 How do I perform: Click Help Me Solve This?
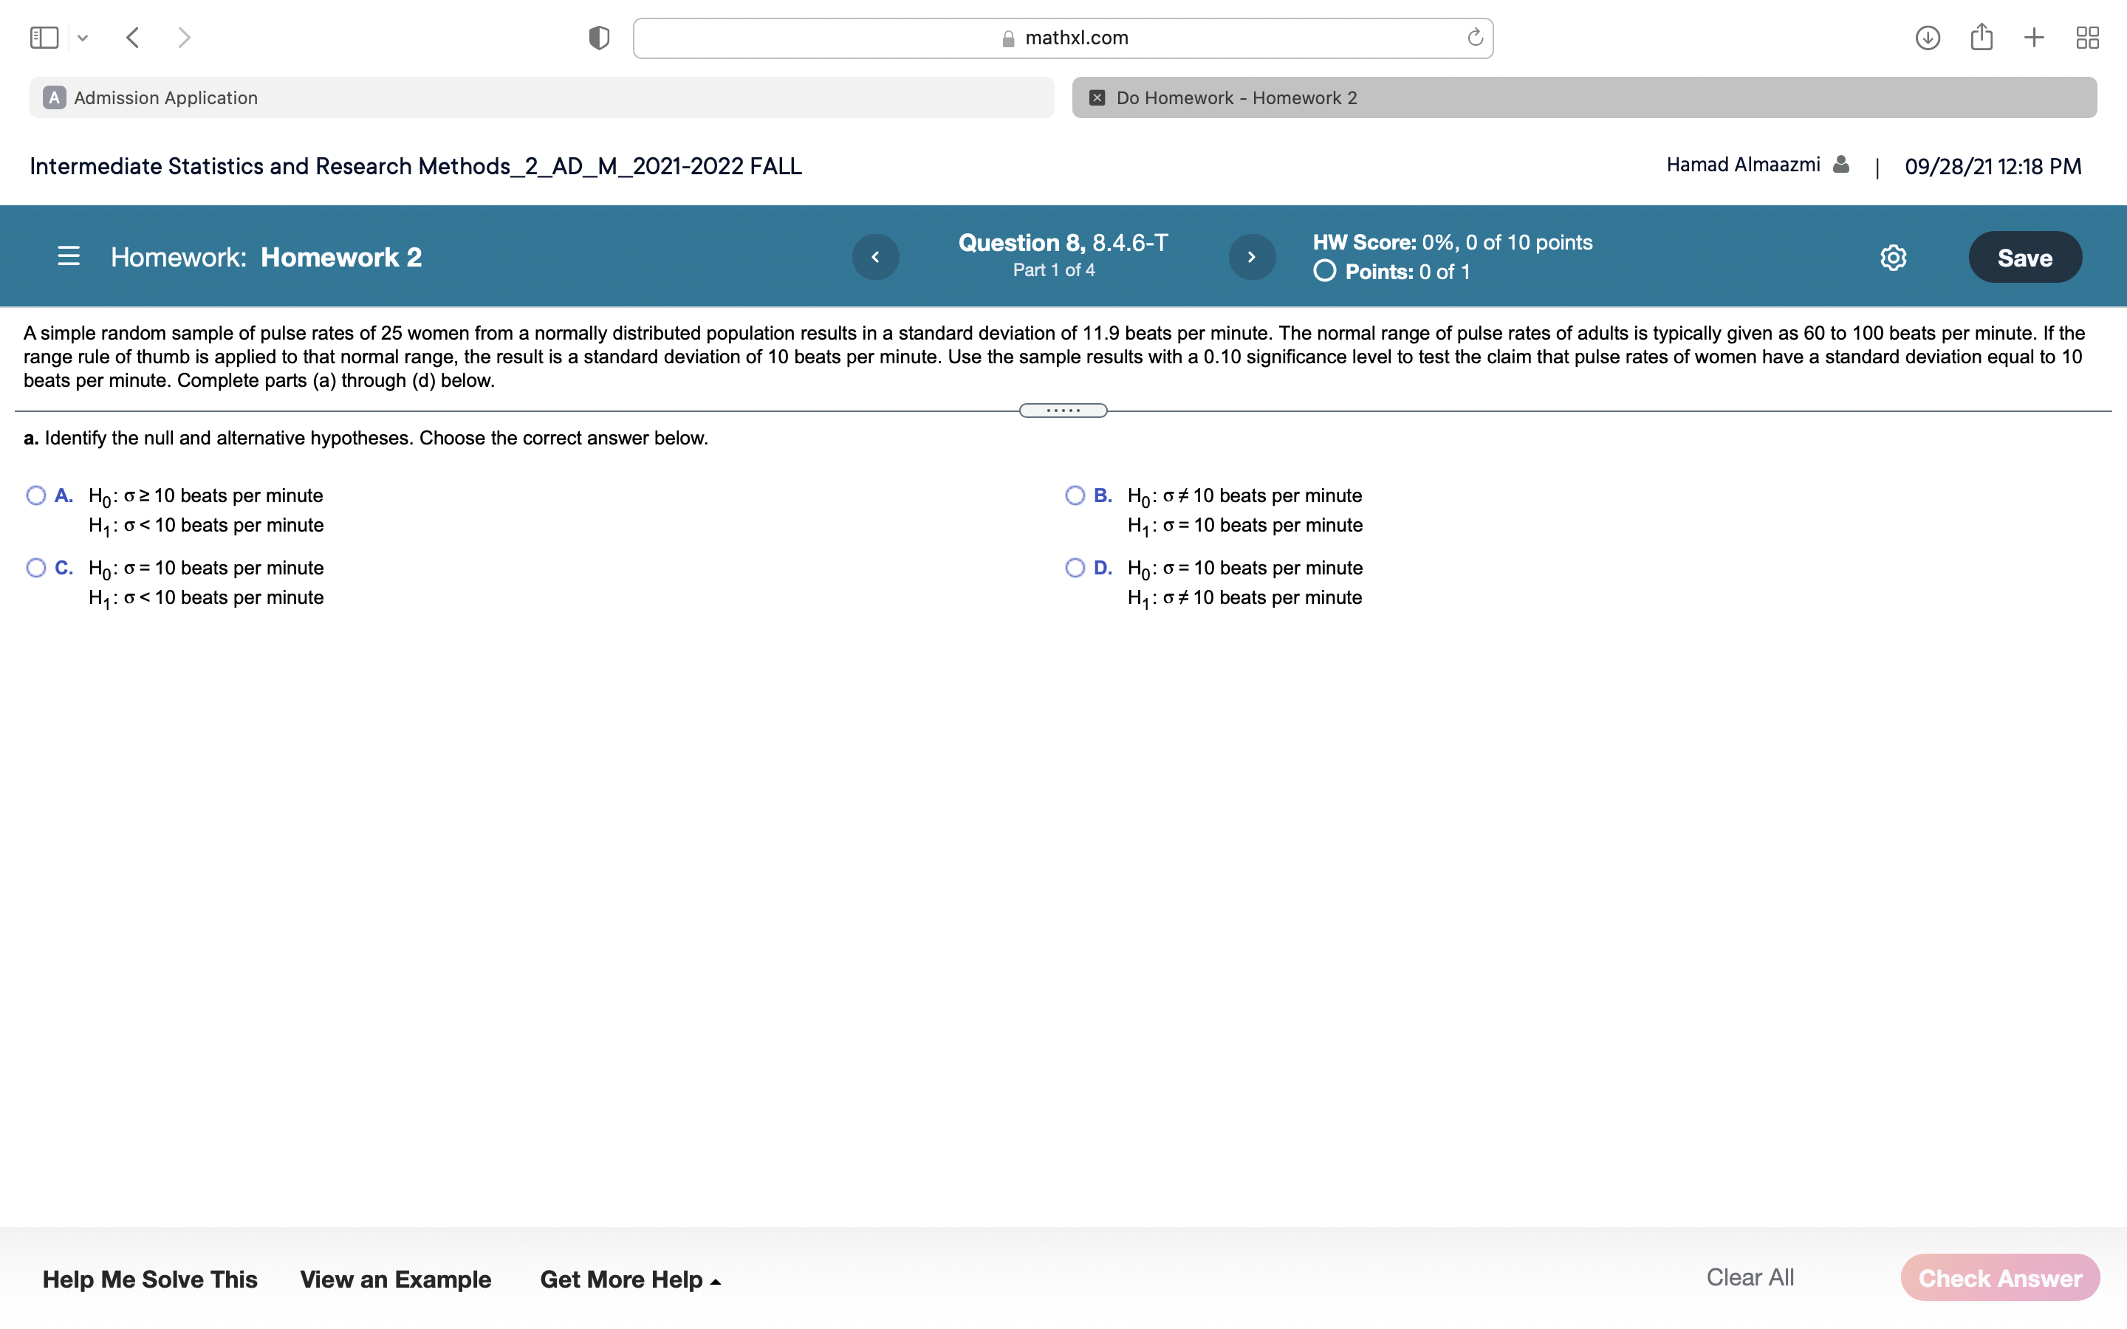149,1279
